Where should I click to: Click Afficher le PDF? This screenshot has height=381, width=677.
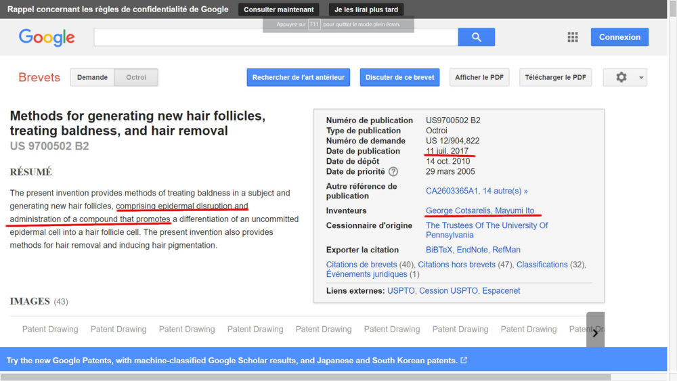(479, 77)
